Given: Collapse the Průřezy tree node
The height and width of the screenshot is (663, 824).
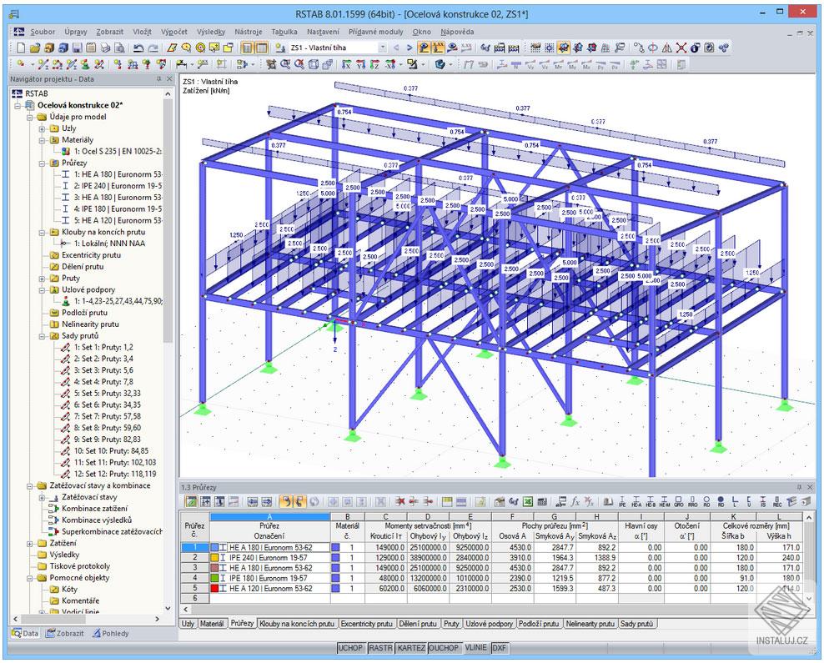Looking at the screenshot, I should [x=42, y=163].
